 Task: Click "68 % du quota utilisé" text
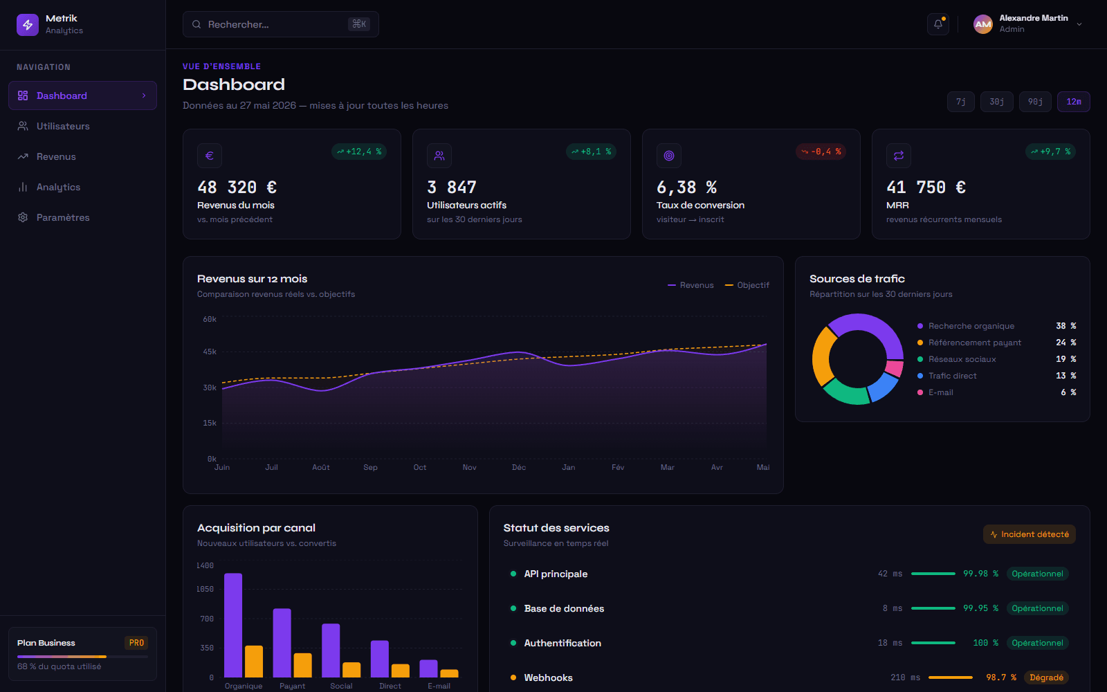click(x=59, y=666)
